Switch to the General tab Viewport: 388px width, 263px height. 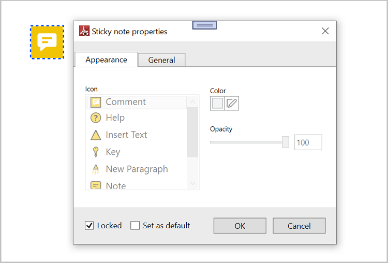click(x=161, y=60)
